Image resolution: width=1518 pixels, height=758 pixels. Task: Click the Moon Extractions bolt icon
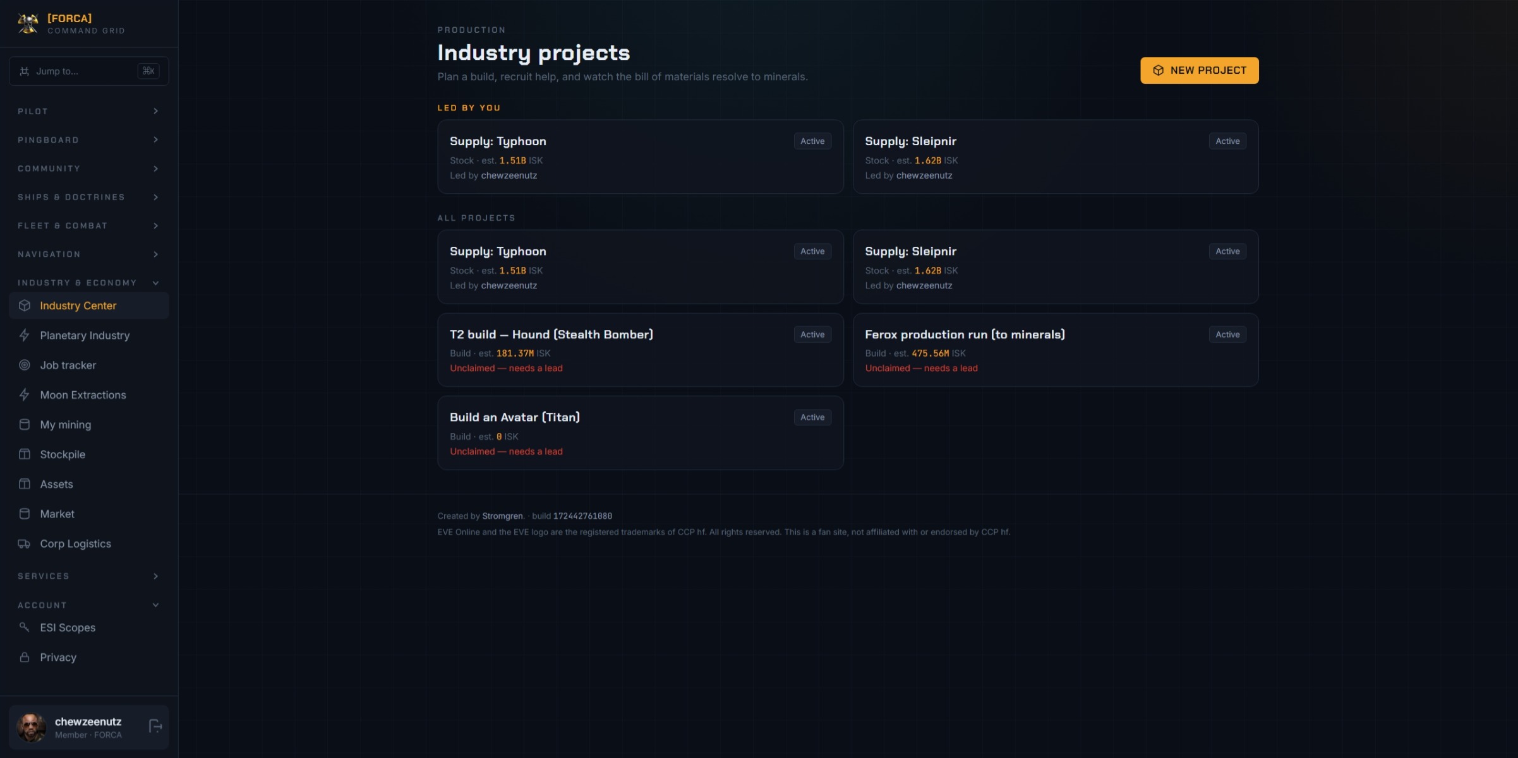pos(25,394)
